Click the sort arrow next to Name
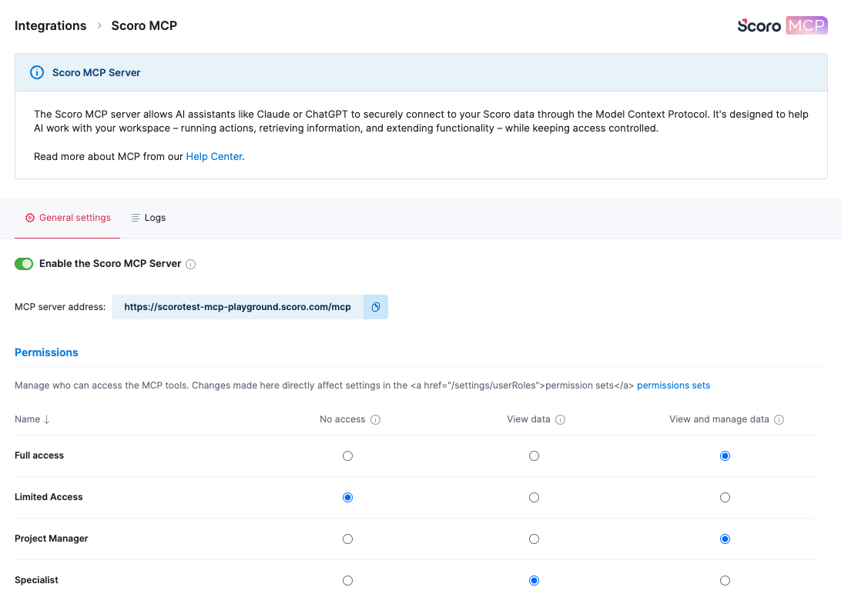This screenshot has height=604, width=841. [47, 420]
